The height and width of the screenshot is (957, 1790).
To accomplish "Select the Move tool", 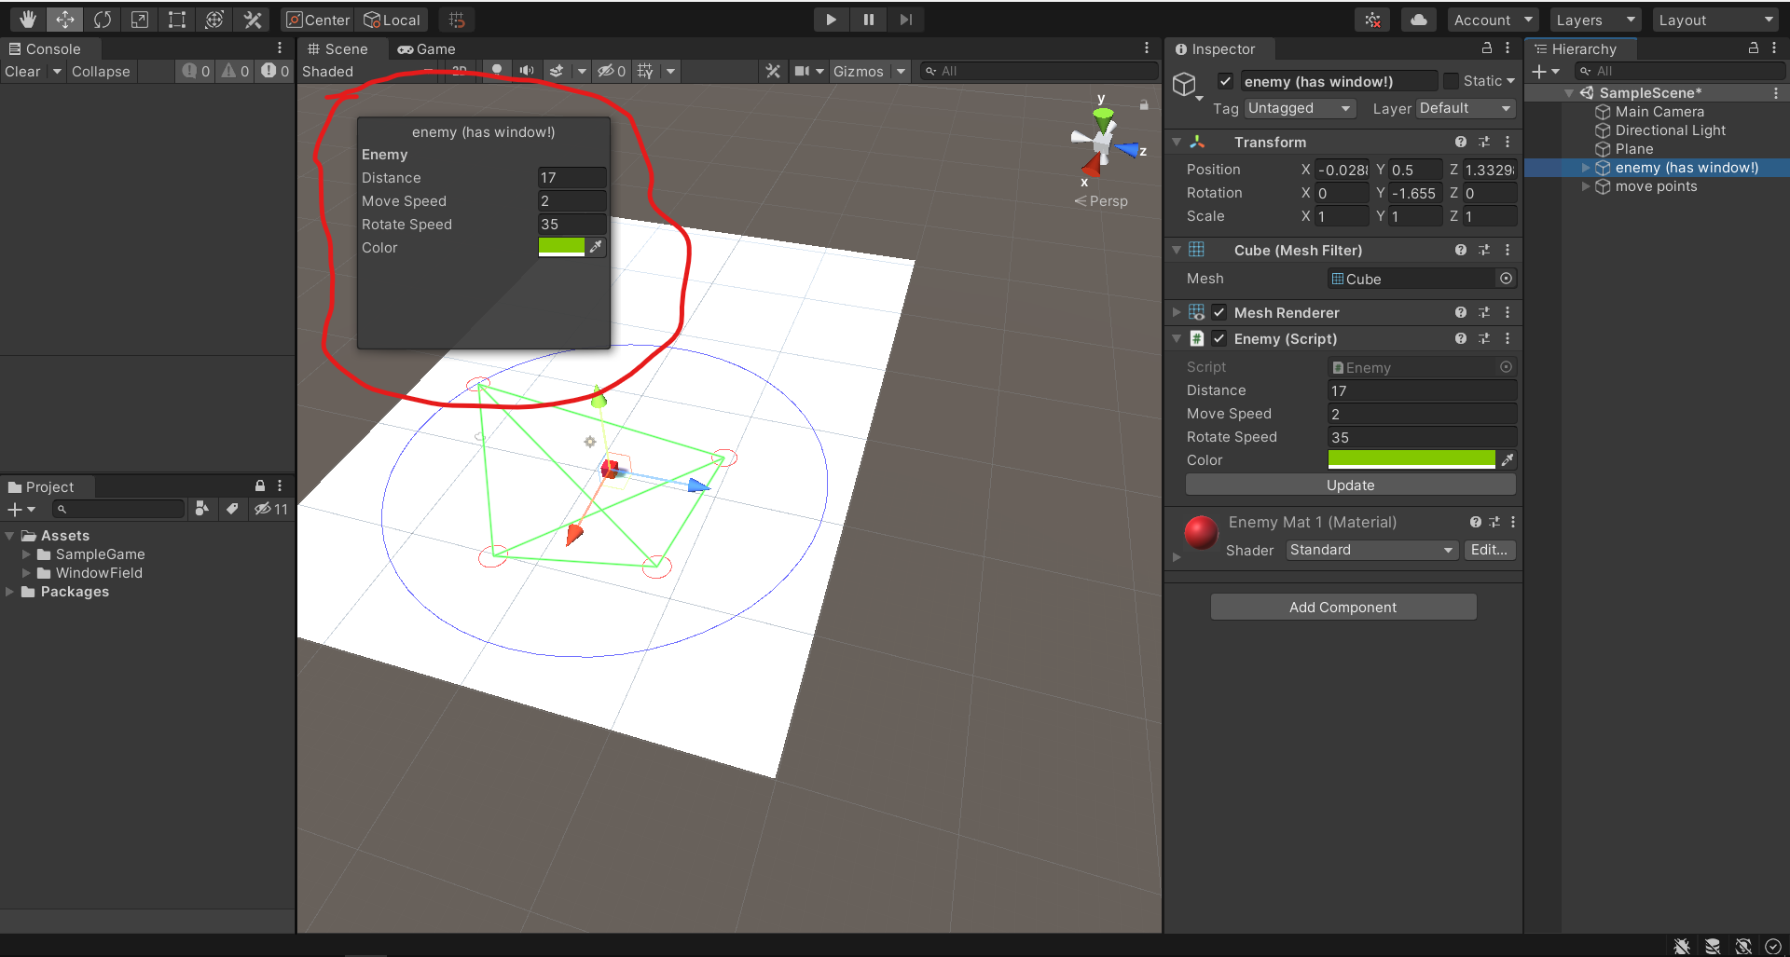I will pyautogui.click(x=65, y=20).
